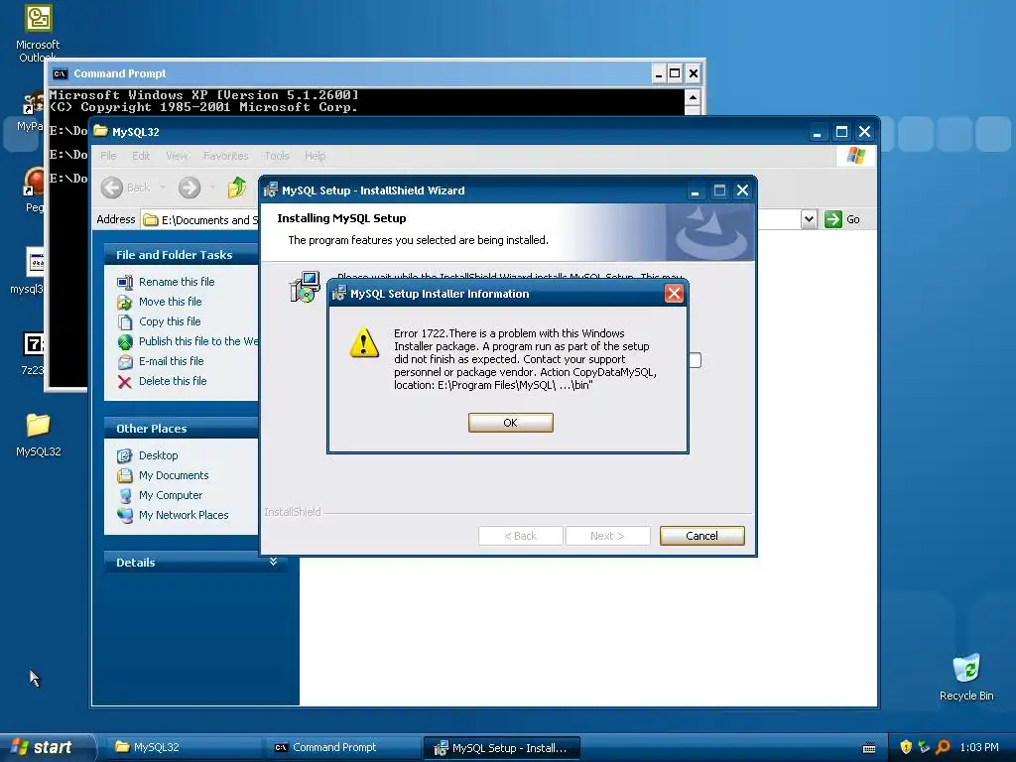Select the 7z desktop icon
The width and height of the screenshot is (1016, 762).
coord(33,353)
